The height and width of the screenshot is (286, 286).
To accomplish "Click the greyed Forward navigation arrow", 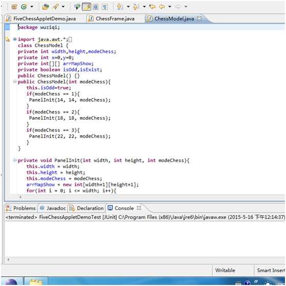I will [x=178, y=7].
